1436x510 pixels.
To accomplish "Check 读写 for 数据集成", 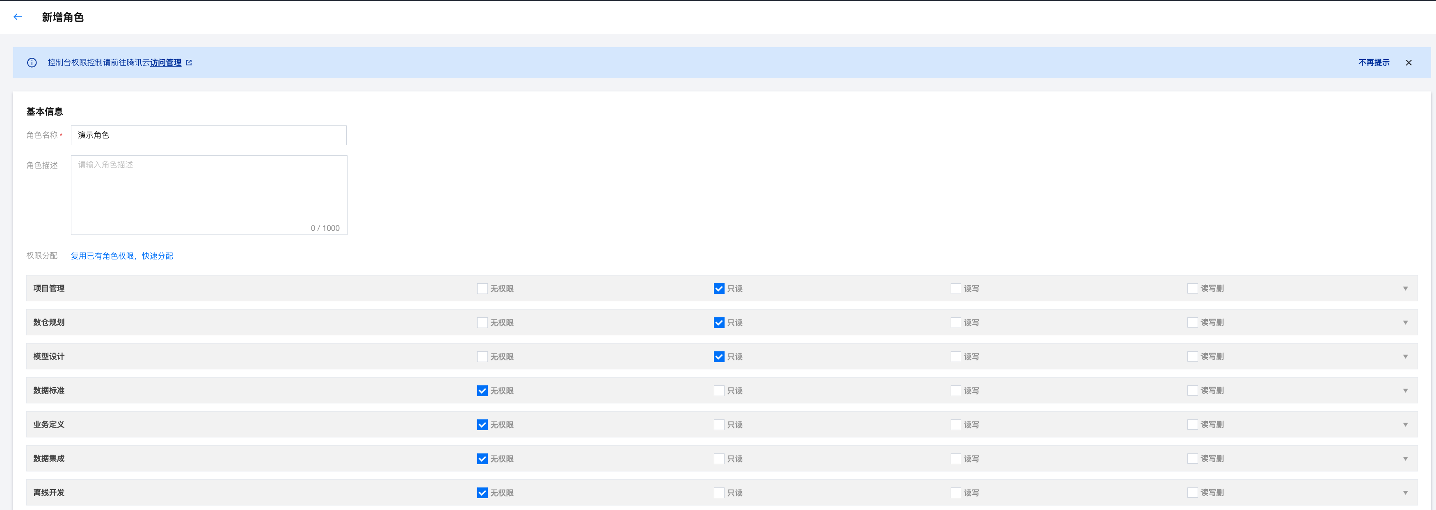I will coord(956,459).
